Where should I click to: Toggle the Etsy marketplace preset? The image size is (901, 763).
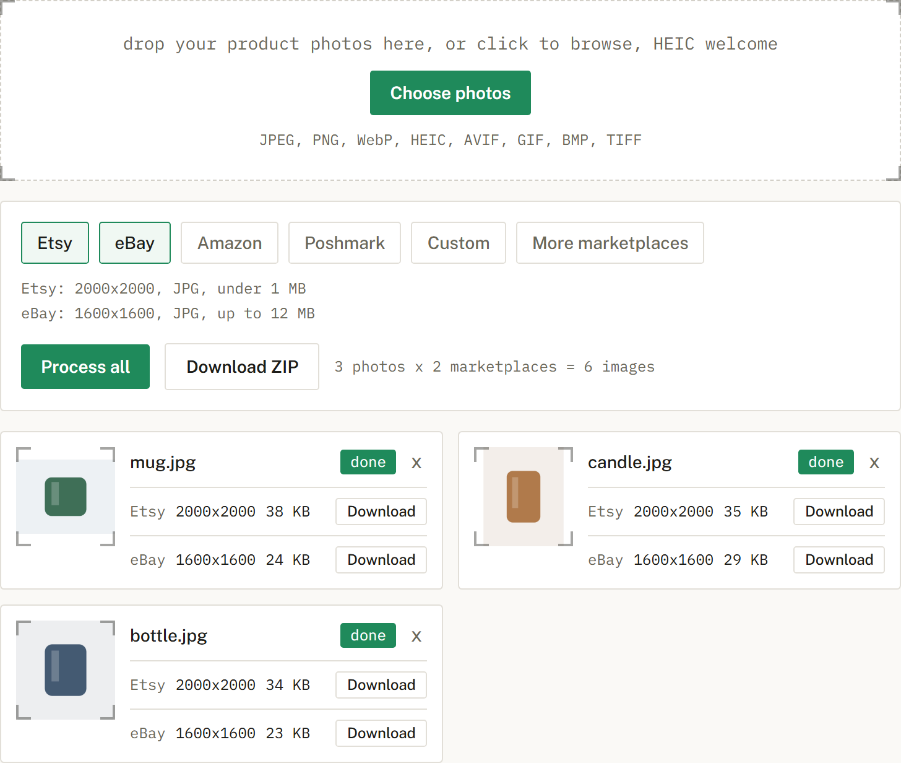click(x=55, y=243)
